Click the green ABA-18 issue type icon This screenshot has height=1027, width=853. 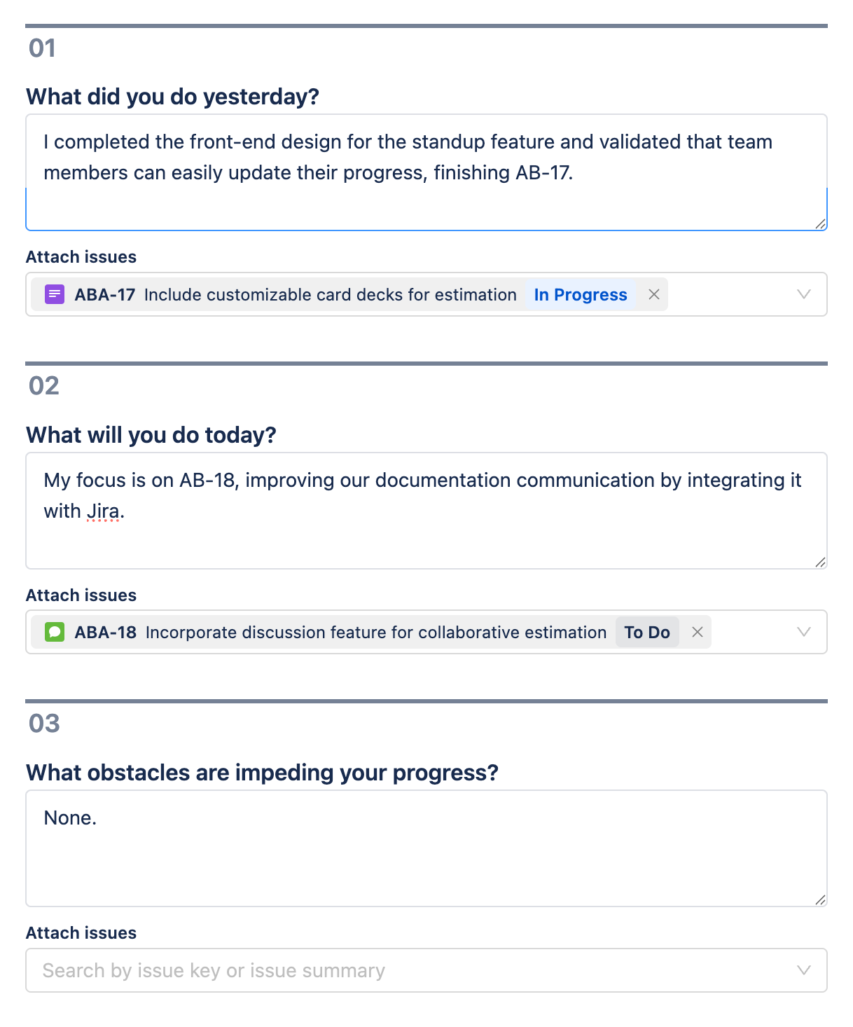click(55, 632)
